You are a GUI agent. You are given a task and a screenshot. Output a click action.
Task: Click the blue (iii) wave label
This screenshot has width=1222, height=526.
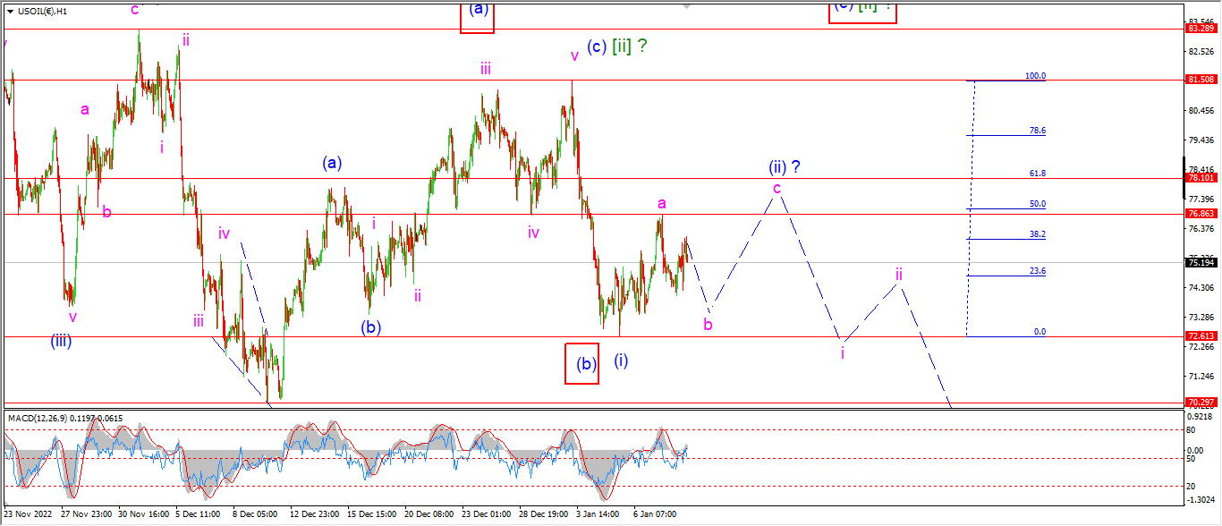click(x=61, y=340)
